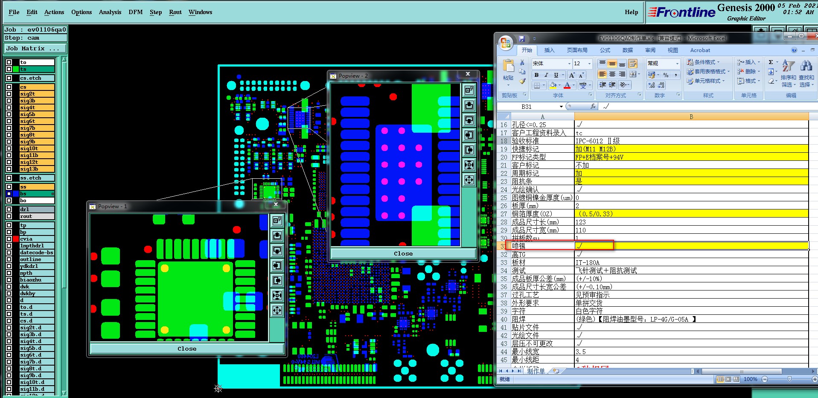Toggle checkbox for layer to
Screen dimensions: 818x398
(9, 62)
